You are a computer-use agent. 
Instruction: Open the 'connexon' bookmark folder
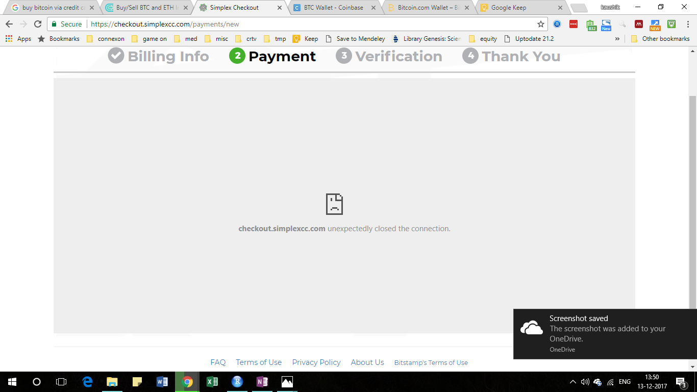[x=106, y=39]
